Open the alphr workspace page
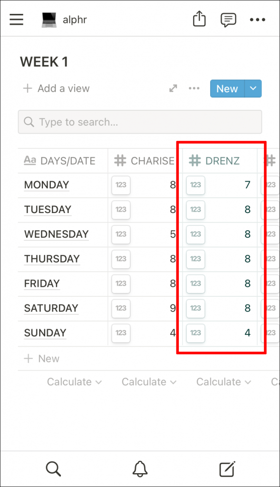The image size is (280, 487). (64, 19)
